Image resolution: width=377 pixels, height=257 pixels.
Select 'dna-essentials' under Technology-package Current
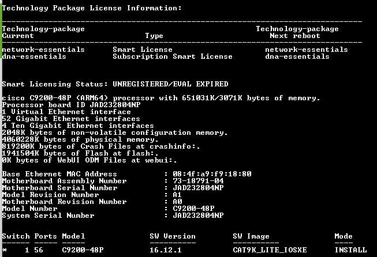[x=34, y=56]
